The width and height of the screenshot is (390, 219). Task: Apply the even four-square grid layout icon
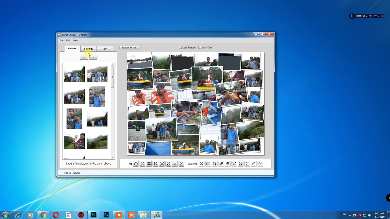pyautogui.click(x=149, y=164)
